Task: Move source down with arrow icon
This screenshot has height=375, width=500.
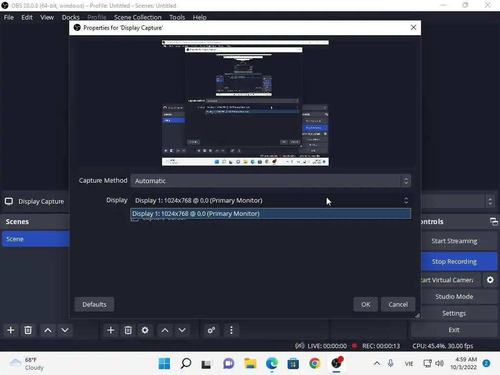Action: tap(182, 330)
